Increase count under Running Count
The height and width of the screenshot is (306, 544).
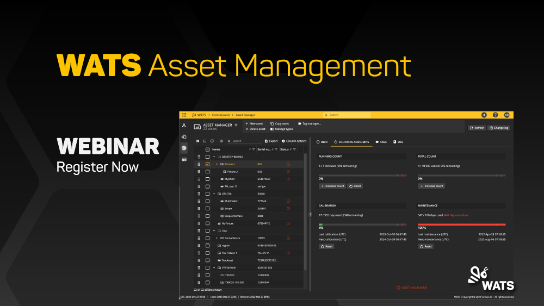pyautogui.click(x=332, y=186)
